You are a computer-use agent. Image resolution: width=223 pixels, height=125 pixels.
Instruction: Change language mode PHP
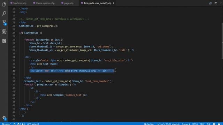tap(208, 124)
